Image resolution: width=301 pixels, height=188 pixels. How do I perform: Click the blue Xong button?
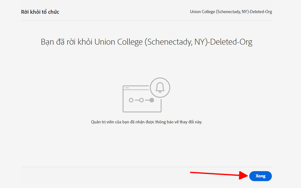[260, 176]
